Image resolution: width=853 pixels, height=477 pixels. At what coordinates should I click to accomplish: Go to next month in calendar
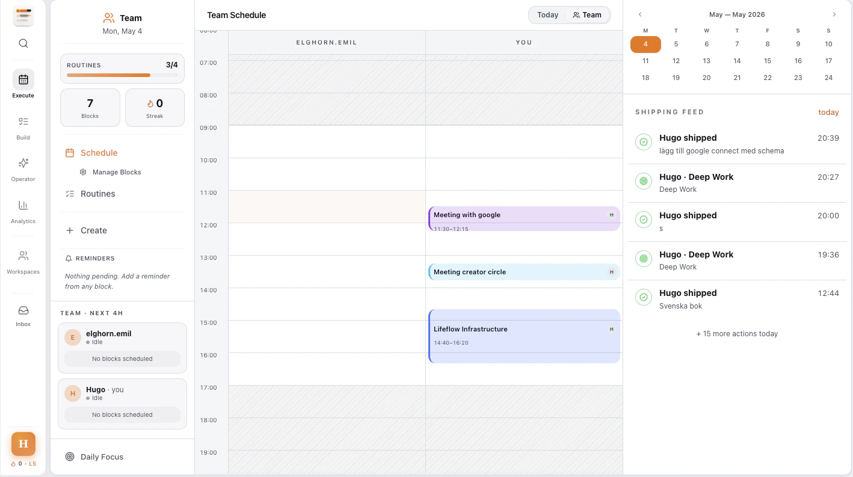point(834,14)
